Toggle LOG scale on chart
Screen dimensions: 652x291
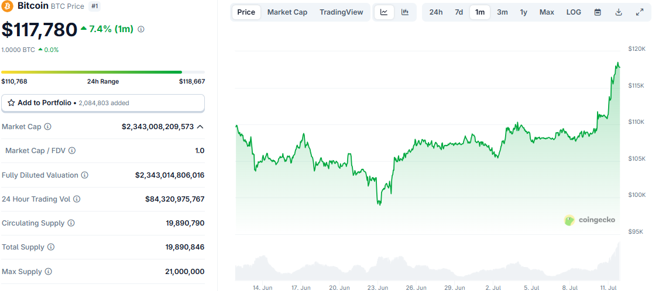574,12
